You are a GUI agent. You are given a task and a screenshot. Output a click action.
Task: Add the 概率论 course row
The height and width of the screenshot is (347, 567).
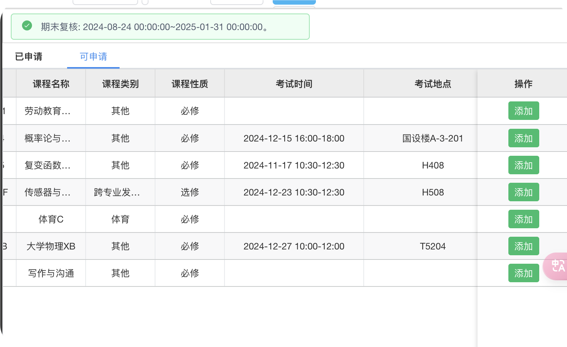[x=523, y=138]
